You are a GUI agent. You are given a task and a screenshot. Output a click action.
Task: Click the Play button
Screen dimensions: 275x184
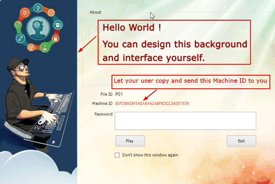tap(130, 141)
